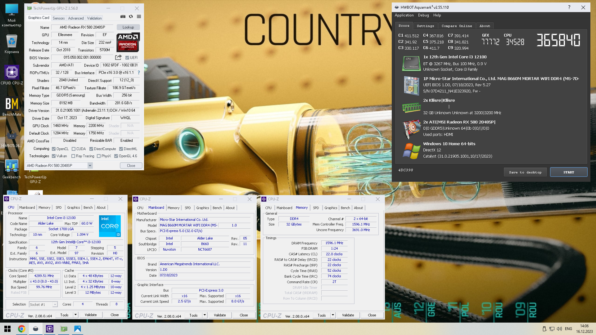Open the Recycle Bin desktop icon
The height and width of the screenshot is (335, 596).
tap(11, 44)
